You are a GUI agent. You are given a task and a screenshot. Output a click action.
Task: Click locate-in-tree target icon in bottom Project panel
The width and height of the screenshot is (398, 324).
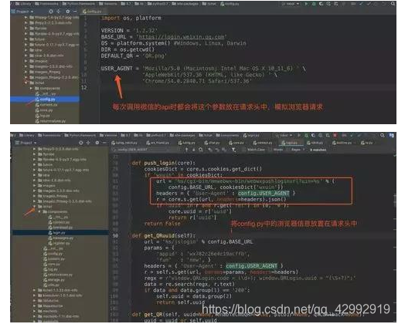[x=81, y=143]
